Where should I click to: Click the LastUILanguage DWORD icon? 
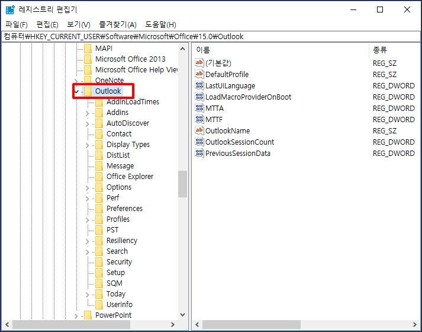coord(199,85)
